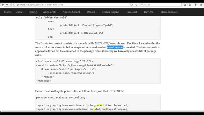Click the code line 'rule "Offer for Gold"'
204x115 pixels.
(52, 18)
